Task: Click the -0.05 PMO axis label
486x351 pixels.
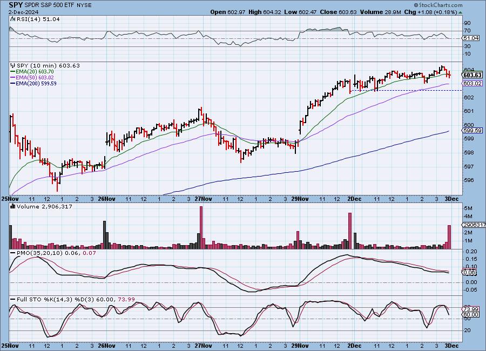Action: pos(470,290)
